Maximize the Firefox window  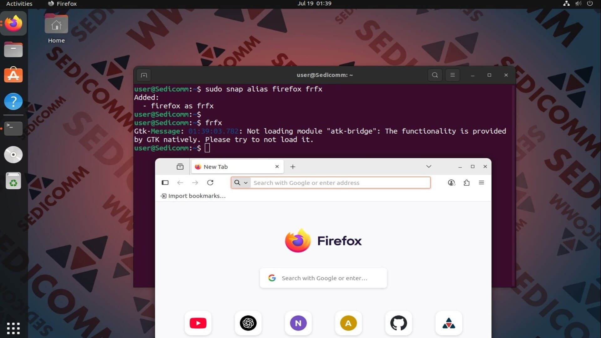pos(473,167)
